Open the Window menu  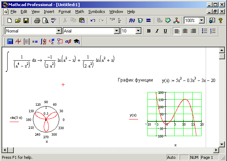point(116,12)
